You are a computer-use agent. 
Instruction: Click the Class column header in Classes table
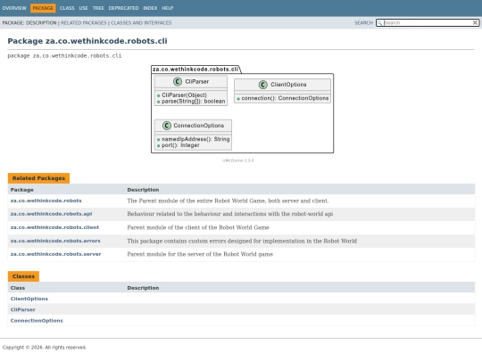18,288
